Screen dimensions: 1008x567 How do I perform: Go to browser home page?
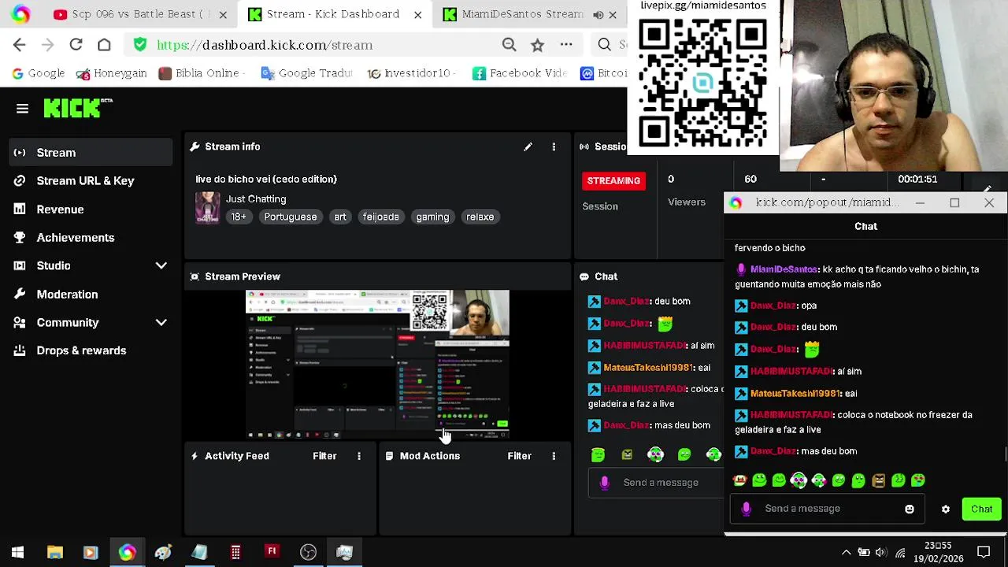(x=104, y=45)
